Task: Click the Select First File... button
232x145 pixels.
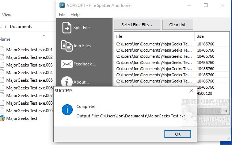Action: (137, 25)
